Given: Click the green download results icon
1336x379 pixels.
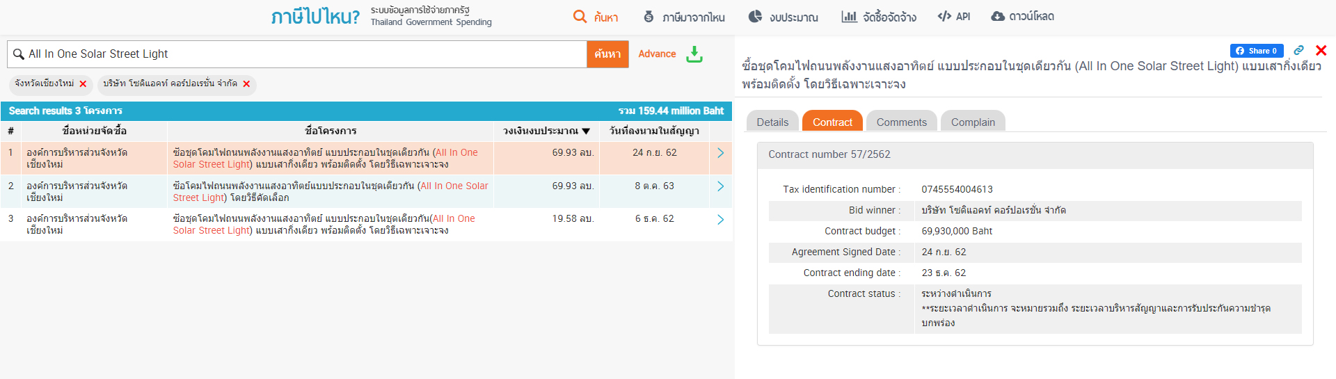Looking at the screenshot, I should 694,54.
